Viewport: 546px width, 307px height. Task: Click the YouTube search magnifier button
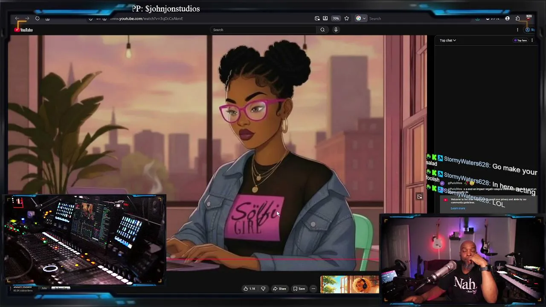[x=322, y=30]
